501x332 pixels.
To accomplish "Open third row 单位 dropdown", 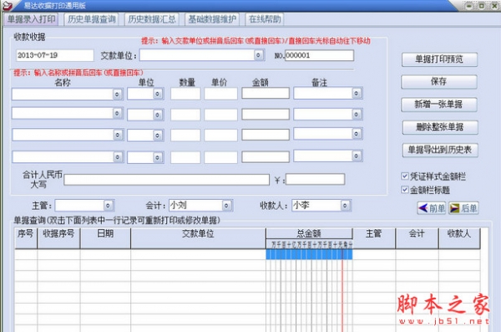I will click(x=157, y=135).
